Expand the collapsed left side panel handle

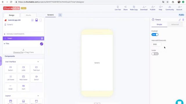pyautogui.click(x=1, y=61)
